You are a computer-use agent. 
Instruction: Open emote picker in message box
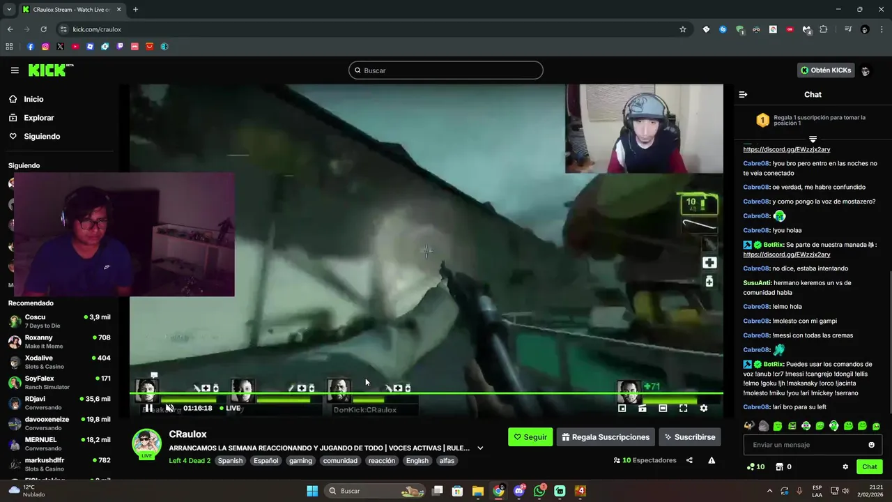(x=871, y=445)
